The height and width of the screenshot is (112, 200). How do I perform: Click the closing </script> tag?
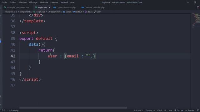click(x=30, y=80)
